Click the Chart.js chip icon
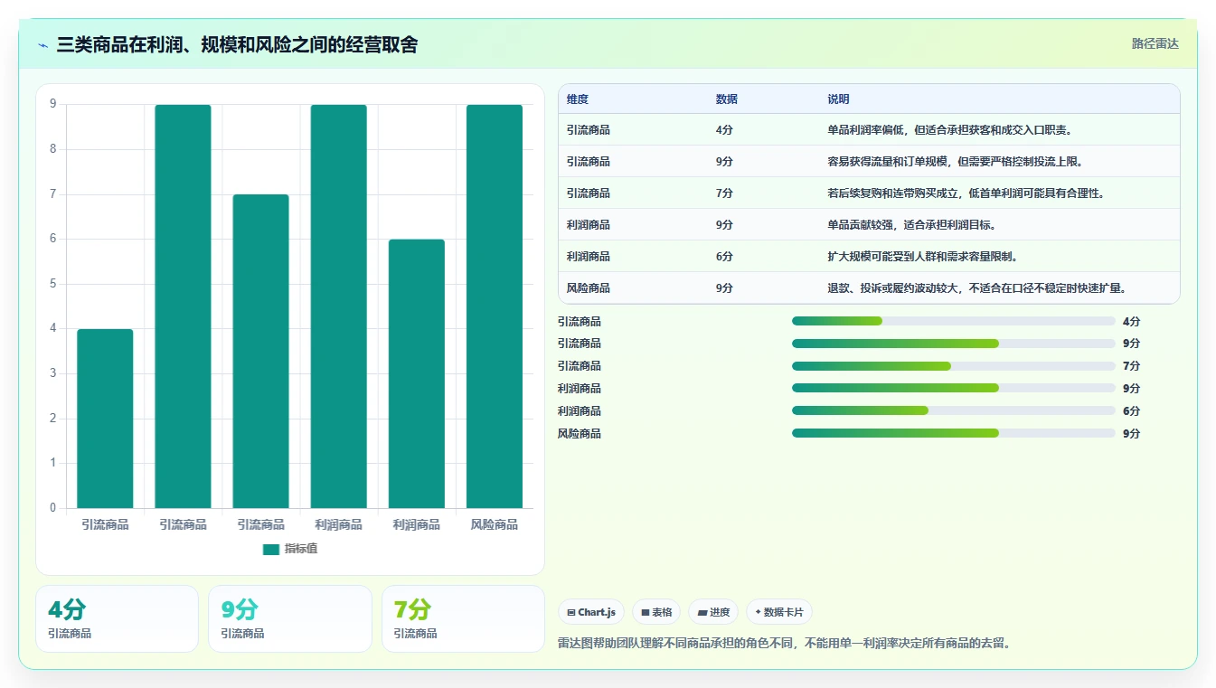 click(571, 612)
